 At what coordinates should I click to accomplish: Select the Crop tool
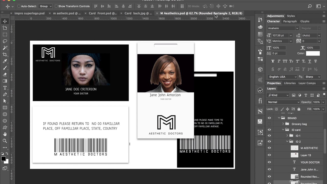(5, 54)
